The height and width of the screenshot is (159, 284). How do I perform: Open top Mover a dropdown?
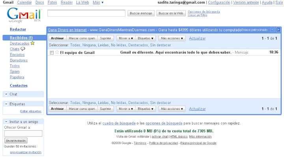[126, 38]
